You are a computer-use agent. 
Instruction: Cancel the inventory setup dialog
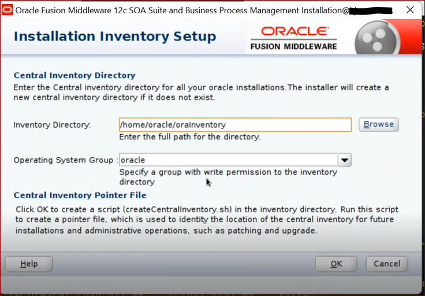coord(387,264)
